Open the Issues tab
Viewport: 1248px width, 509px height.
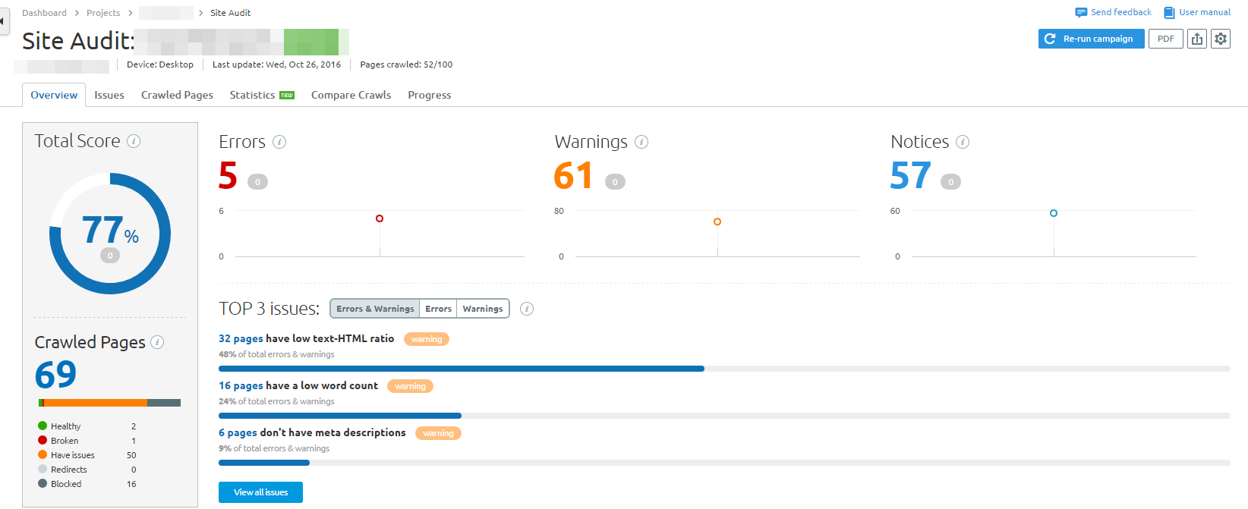(x=109, y=95)
